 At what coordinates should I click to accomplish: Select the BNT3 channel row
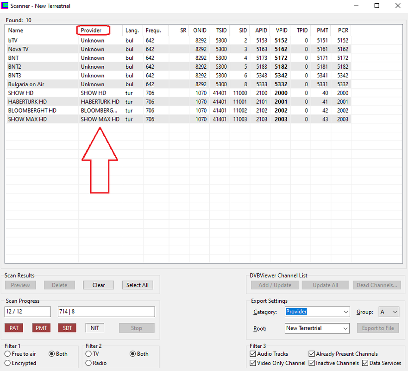pyautogui.click(x=178, y=76)
